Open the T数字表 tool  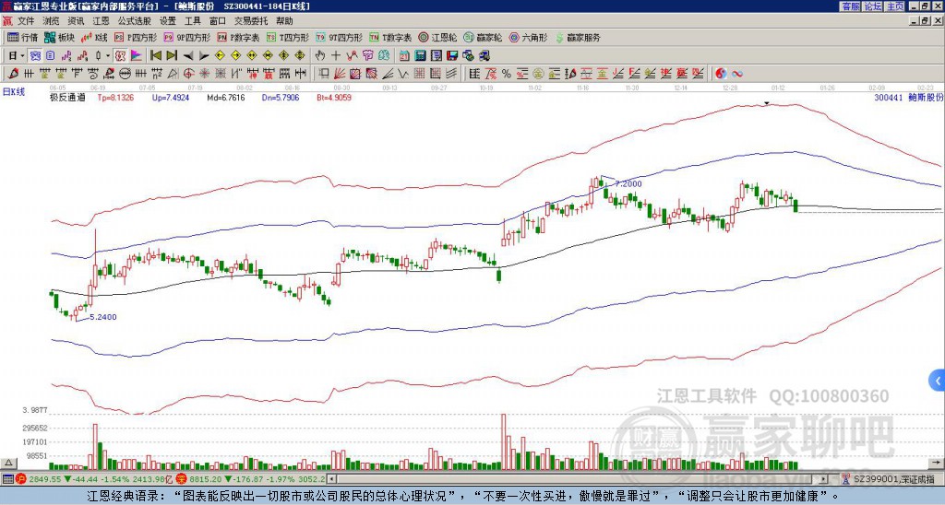[x=390, y=37]
